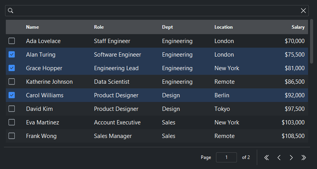Select the "Katherine Johnson" name cell
Viewport: 317px width, 169px height.
pyautogui.click(x=49, y=82)
